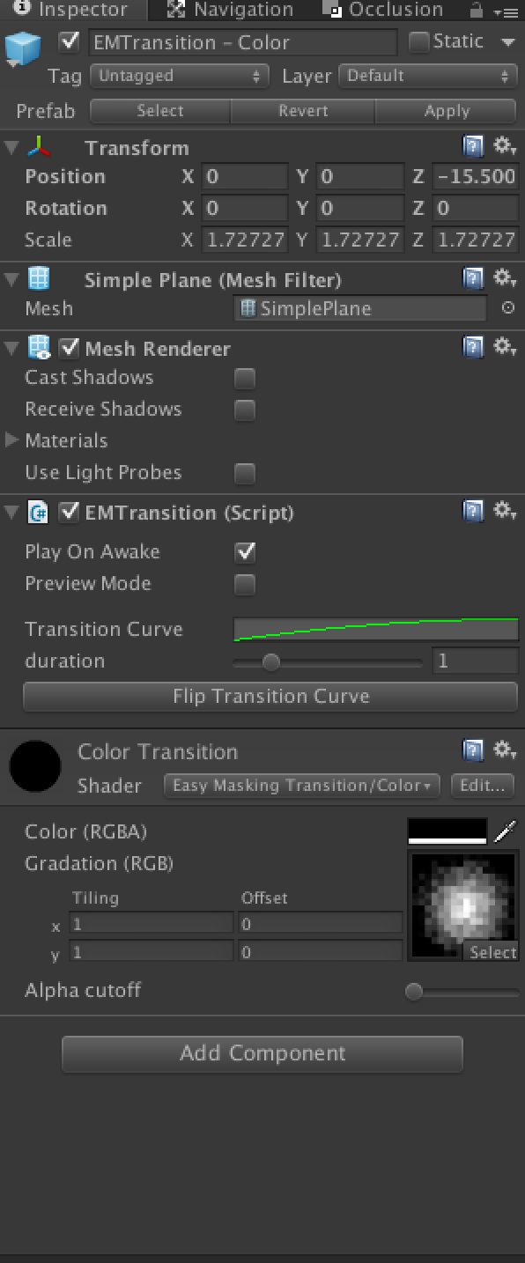The height and width of the screenshot is (1263, 525).
Task: Click the mesh object picker circle icon
Action: point(507,308)
